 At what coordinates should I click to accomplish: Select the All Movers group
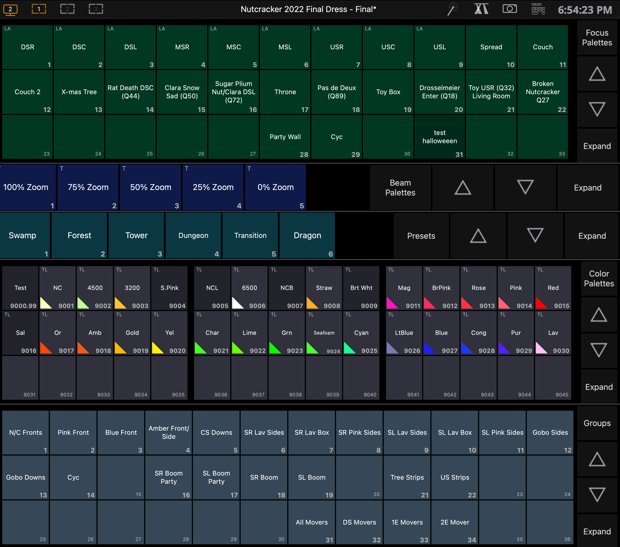point(312,522)
